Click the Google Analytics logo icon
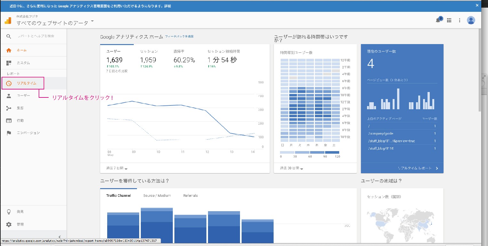The width and height of the screenshot is (488, 246). tap(8, 21)
